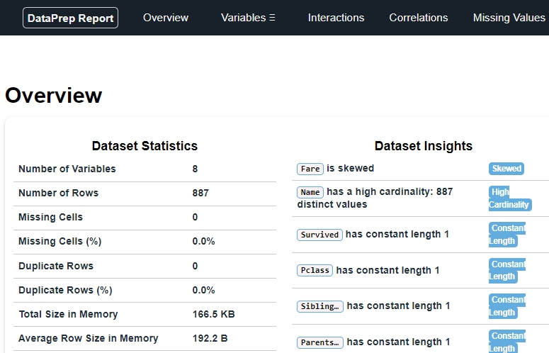Image resolution: width=549 pixels, height=353 pixels.
Task: Click the Total Size in Memory label
Action: pos(68,314)
